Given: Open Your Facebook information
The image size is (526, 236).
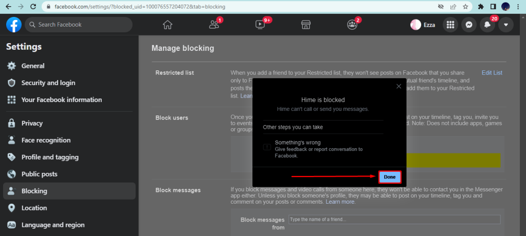Looking at the screenshot, I should point(69,100).
